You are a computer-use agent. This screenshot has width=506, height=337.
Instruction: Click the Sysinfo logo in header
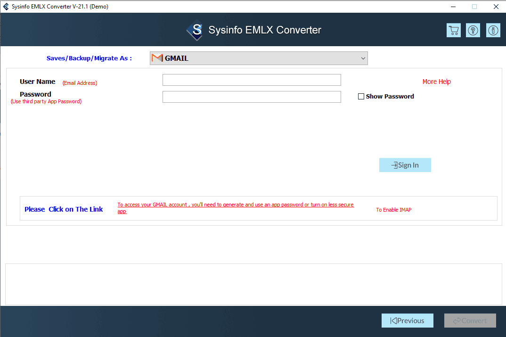coord(195,30)
